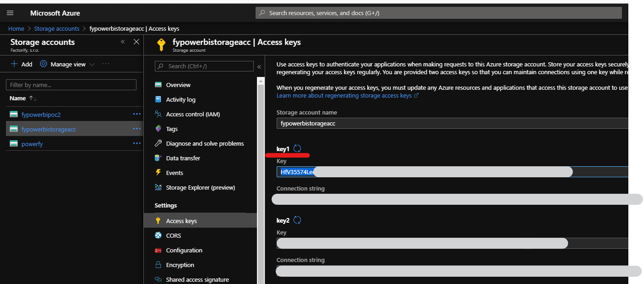Image resolution: width=643 pixels, height=284 pixels.
Task: Open the powerfy storage account
Action: click(32, 144)
